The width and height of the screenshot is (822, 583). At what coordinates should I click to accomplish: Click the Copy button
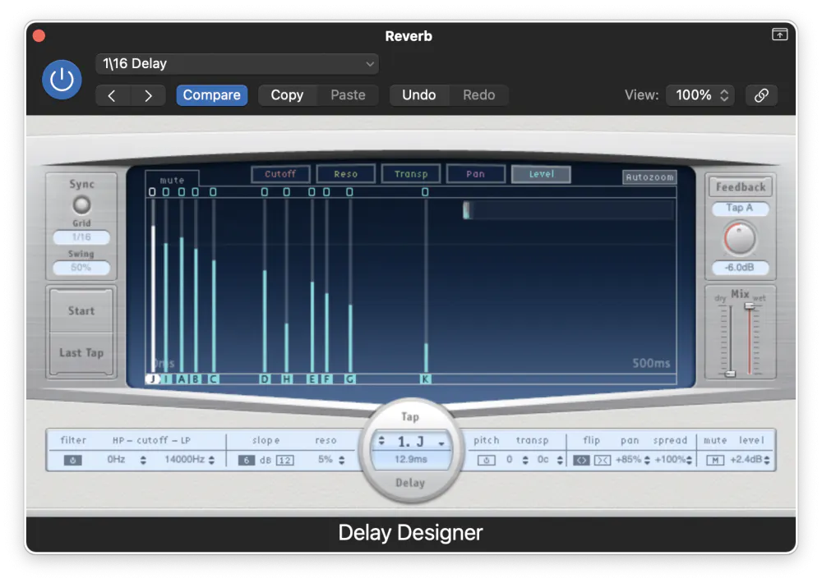[x=287, y=95]
